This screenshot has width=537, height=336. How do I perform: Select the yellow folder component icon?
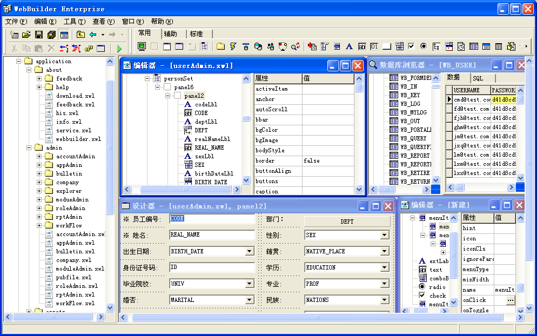220,46
